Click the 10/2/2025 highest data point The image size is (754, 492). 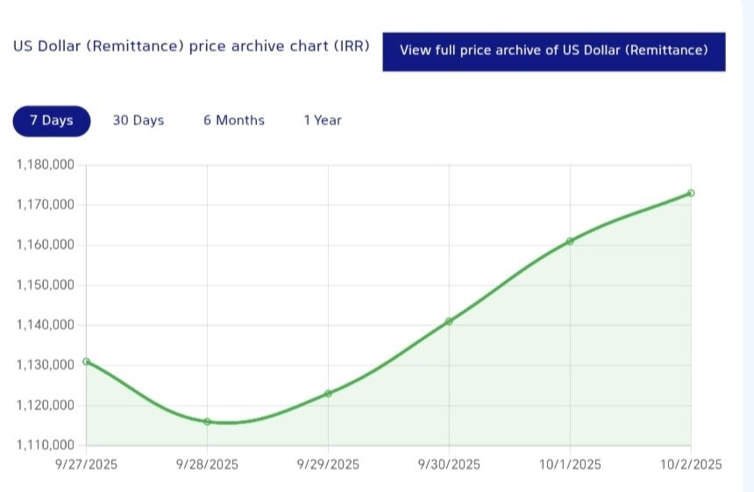pos(691,193)
